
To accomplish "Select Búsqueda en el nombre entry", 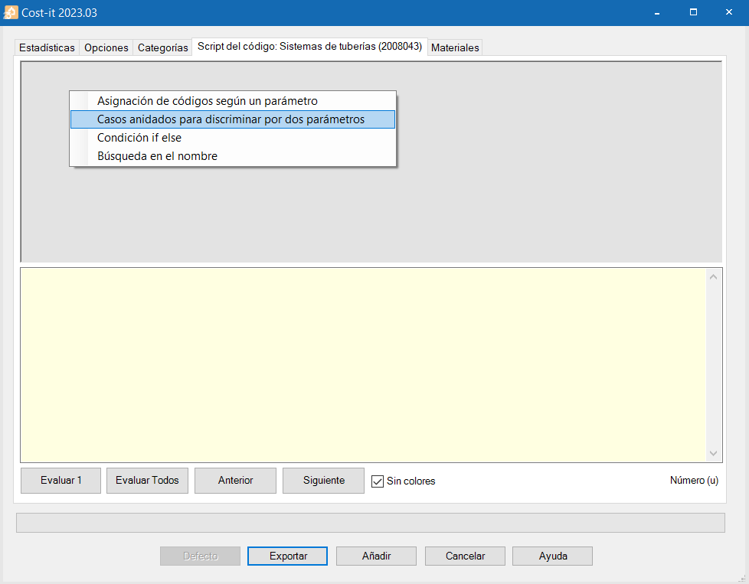I will (x=233, y=156).
